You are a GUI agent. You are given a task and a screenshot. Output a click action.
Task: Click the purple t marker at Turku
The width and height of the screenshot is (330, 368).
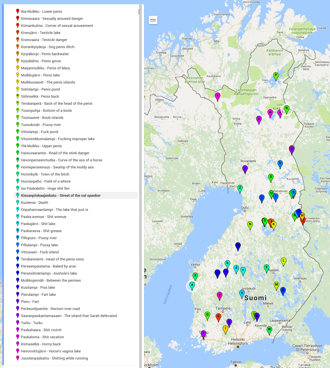point(203,335)
